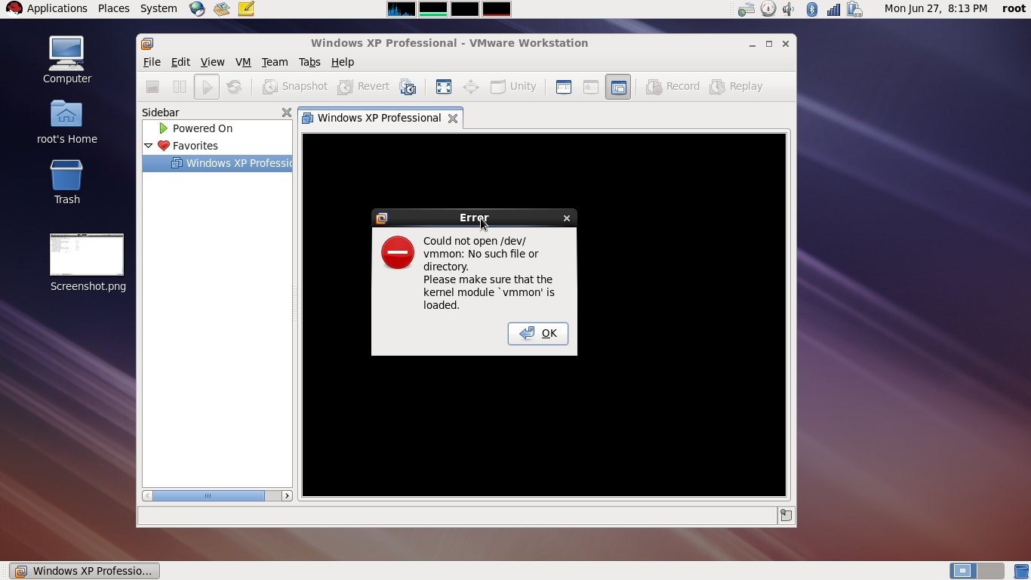Close the Windows XP Professional tab
1031x580 pixels.
coord(453,119)
